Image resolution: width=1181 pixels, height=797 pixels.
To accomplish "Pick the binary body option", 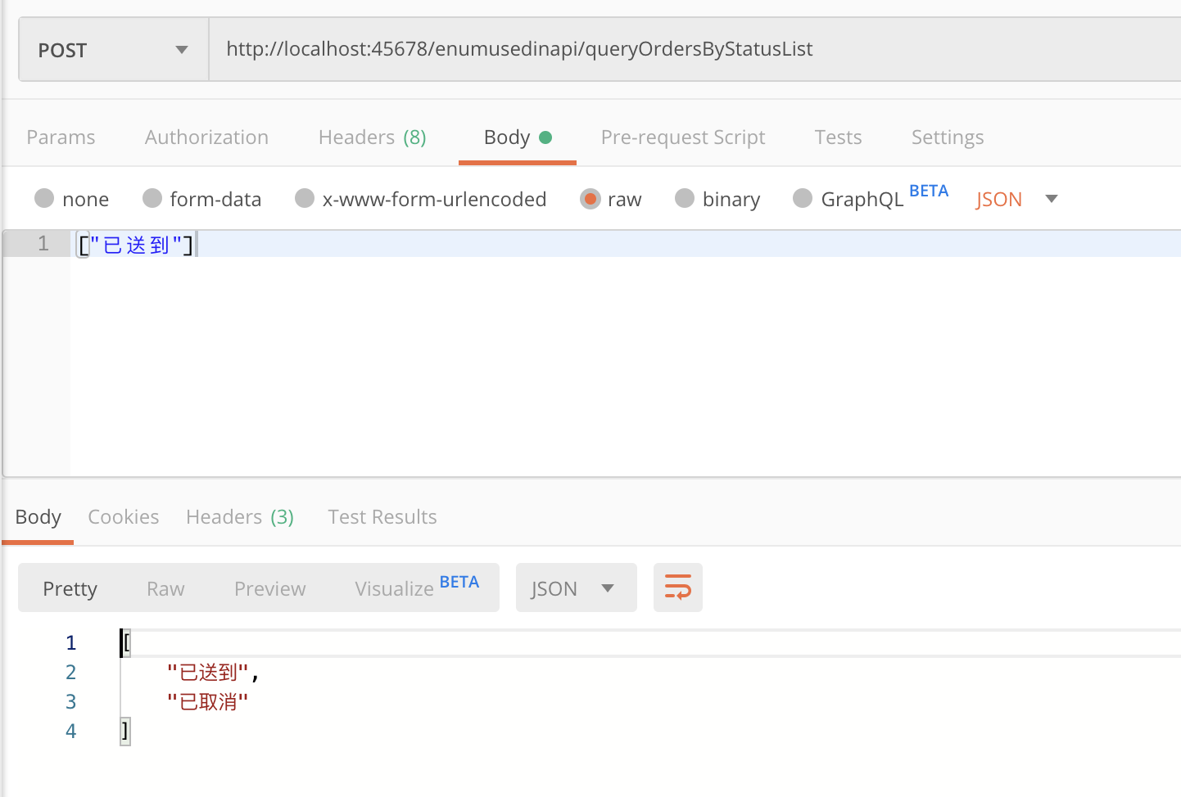I will 685,199.
